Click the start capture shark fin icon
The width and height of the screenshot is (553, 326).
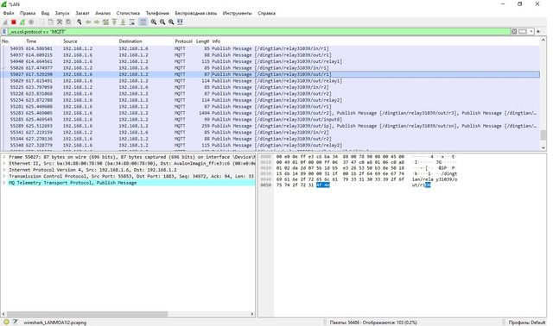[5, 22]
